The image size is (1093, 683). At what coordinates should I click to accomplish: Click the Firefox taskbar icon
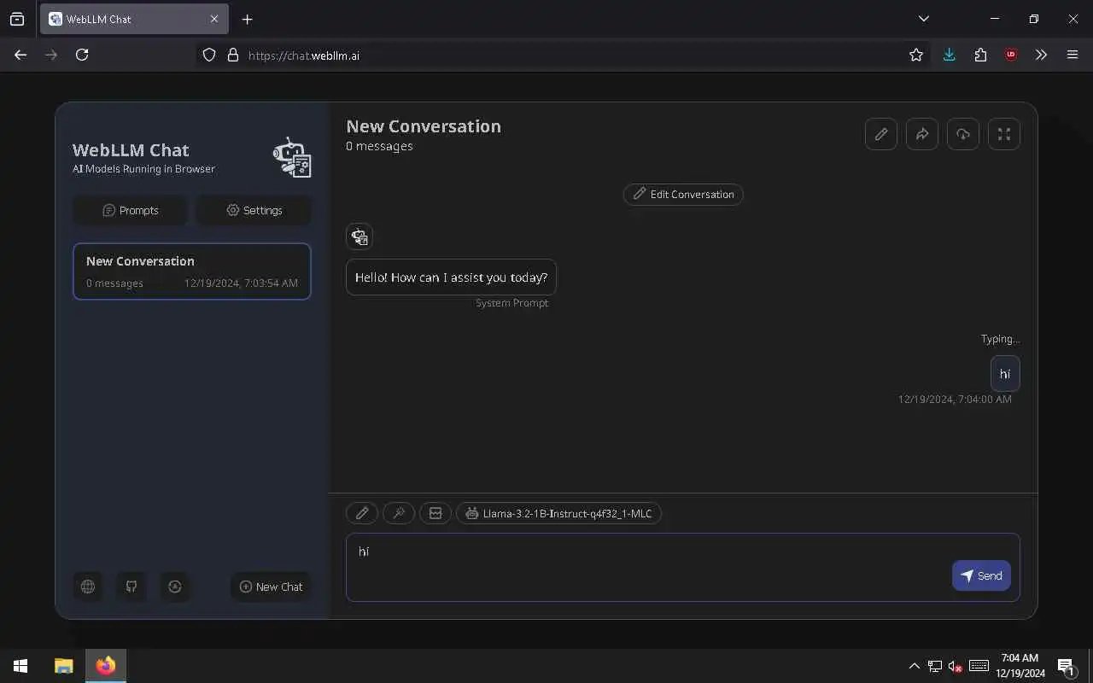[106, 666]
